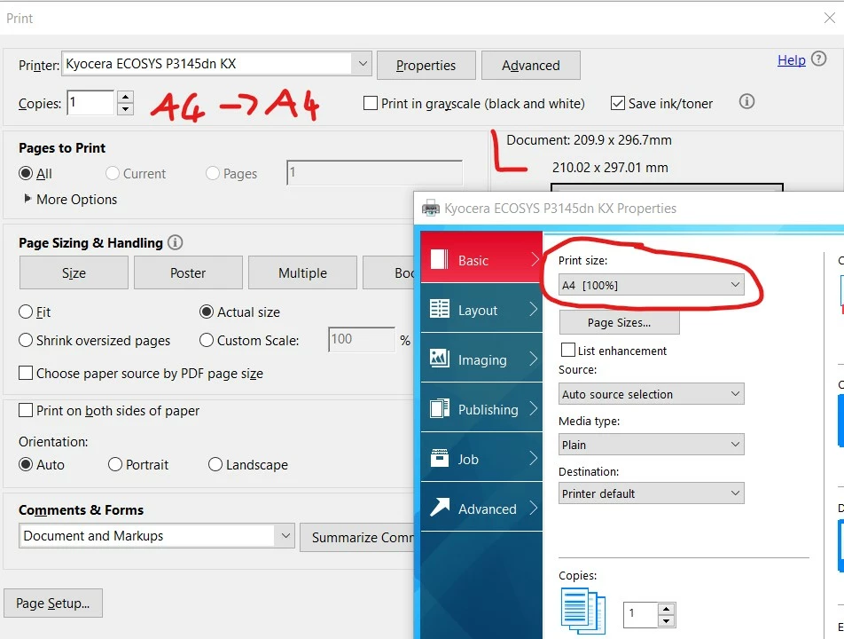Set orientation to Portrait

coord(114,464)
